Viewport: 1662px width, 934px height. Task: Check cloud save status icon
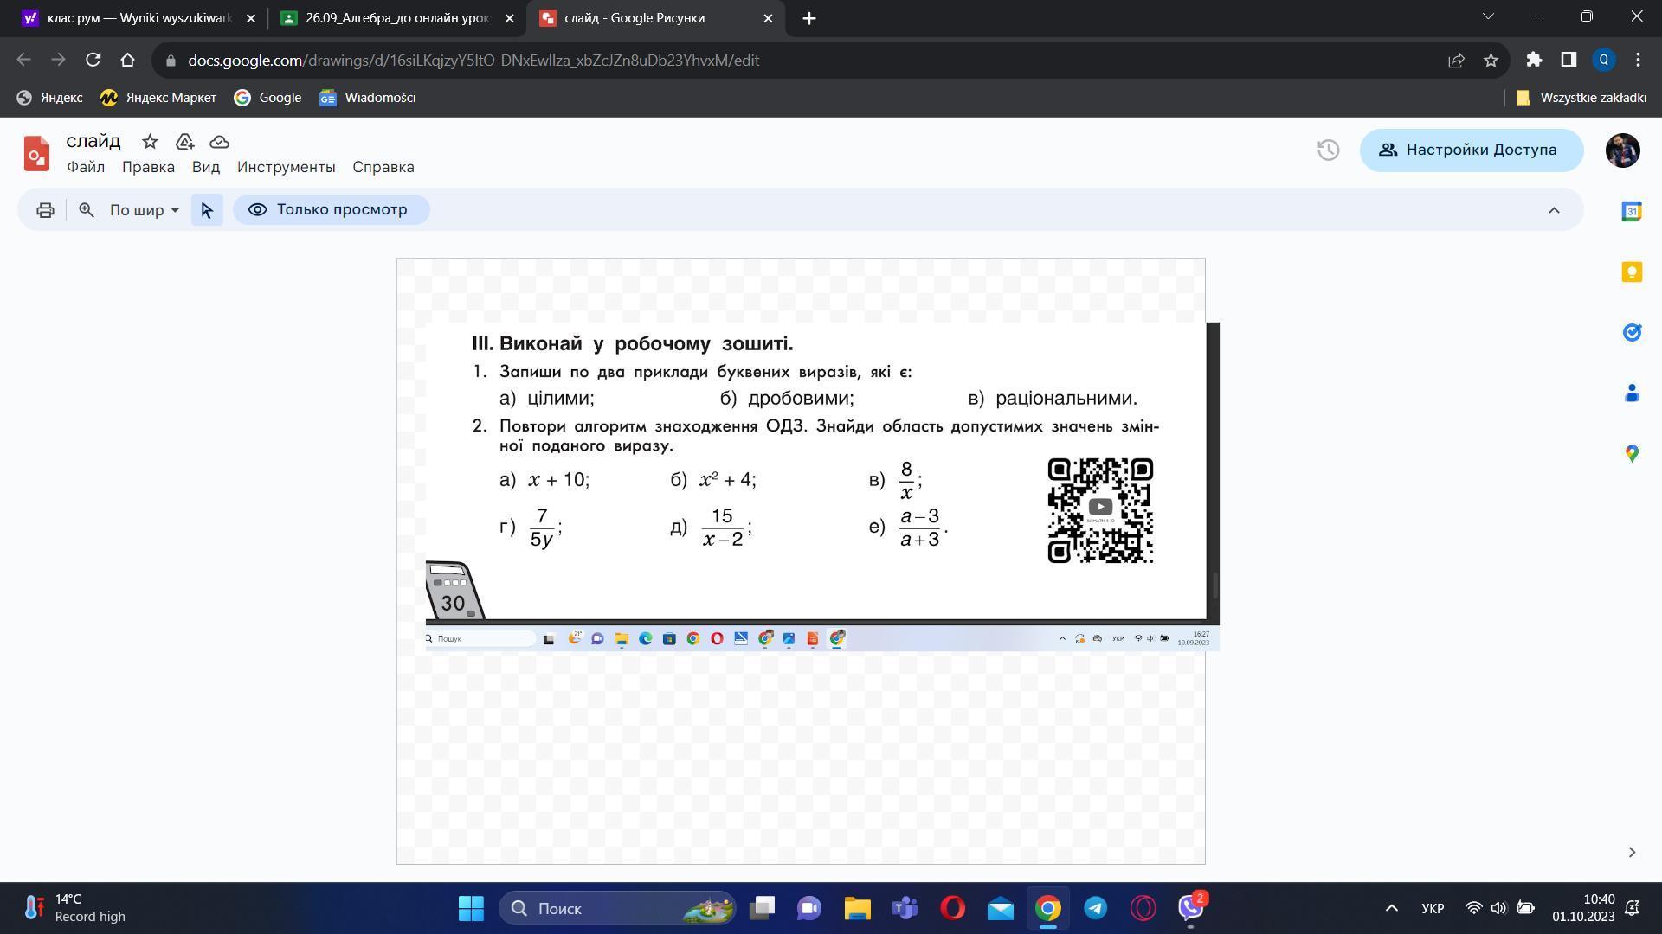[219, 142]
